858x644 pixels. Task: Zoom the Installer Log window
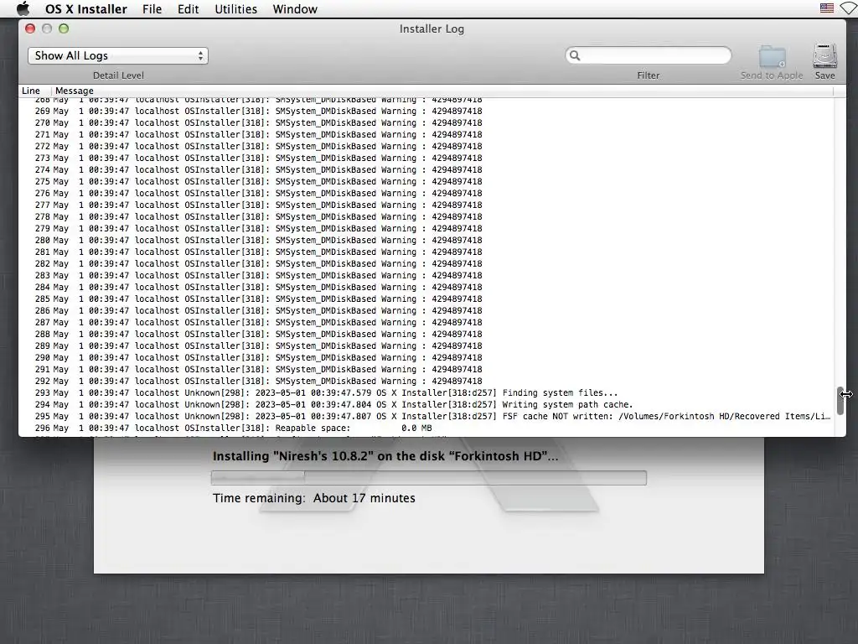(x=64, y=29)
